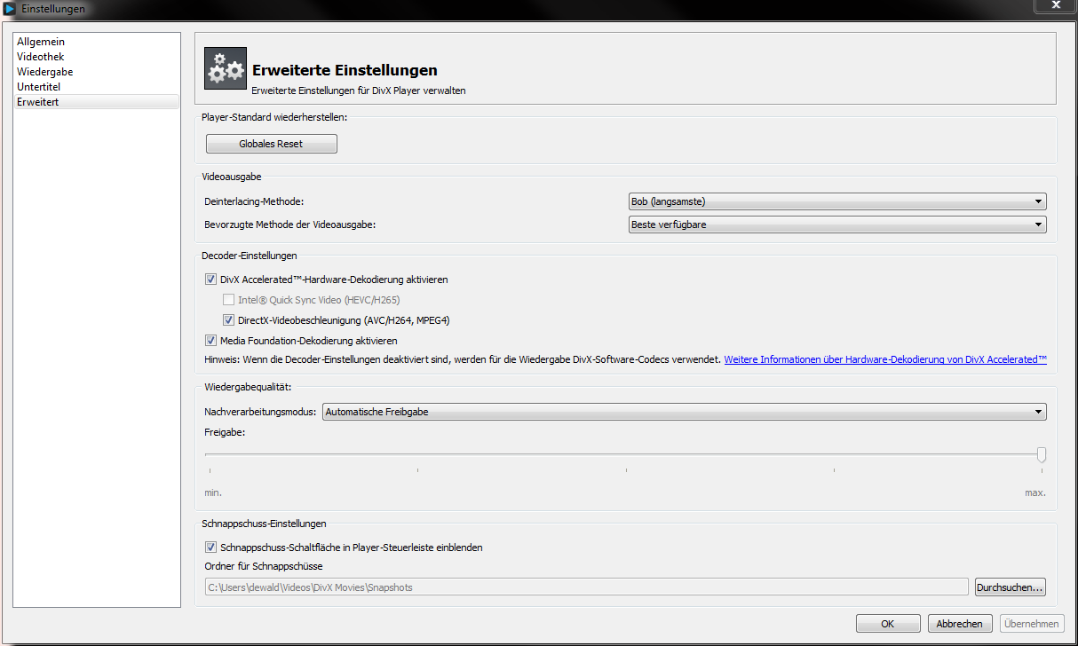The image size is (1078, 646).
Task: Open the Deinterlacing-Methode dropdown
Action: [837, 201]
